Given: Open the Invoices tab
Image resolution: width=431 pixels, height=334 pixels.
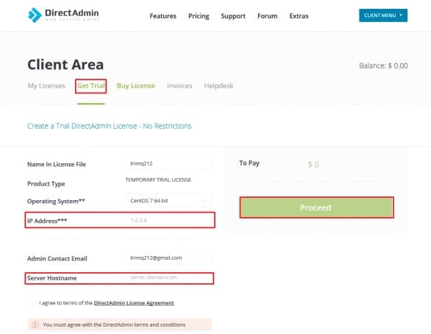Looking at the screenshot, I should [179, 86].
